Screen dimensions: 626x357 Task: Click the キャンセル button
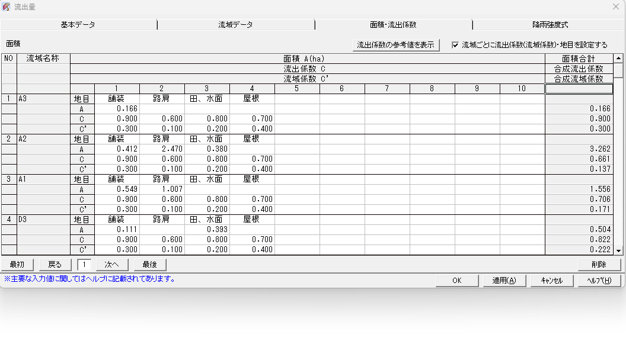(x=551, y=281)
